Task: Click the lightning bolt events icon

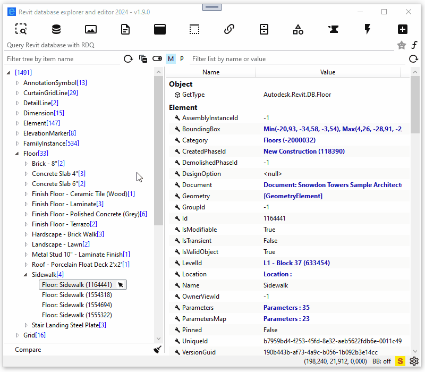Action: pos(368,29)
